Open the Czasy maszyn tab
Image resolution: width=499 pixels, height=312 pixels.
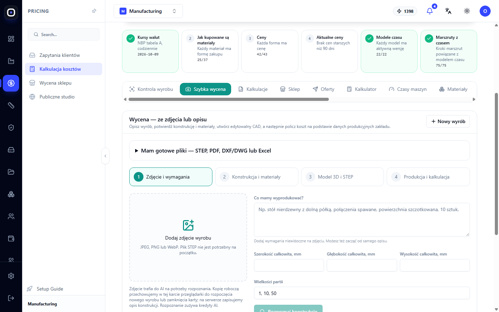(x=408, y=89)
